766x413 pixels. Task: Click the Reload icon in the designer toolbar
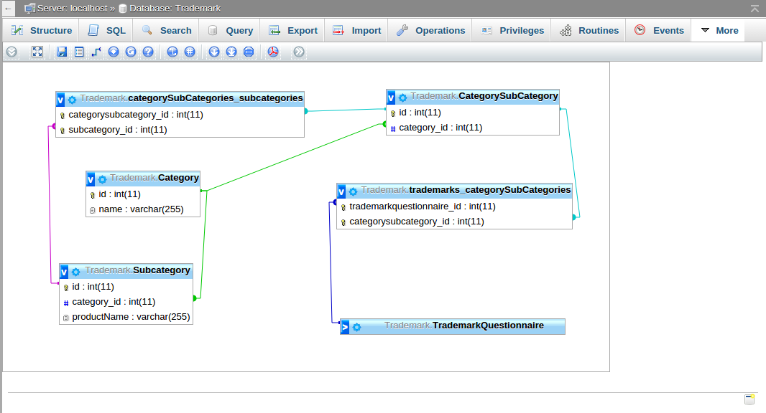[131, 52]
